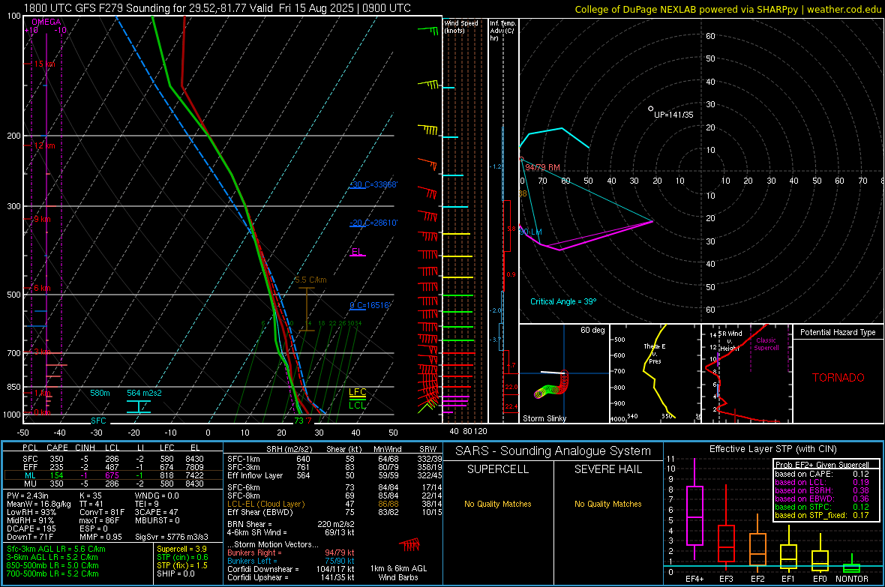885x587 pixels.
Task: Select the '-30 C=33868'' temperature level label
Action: click(x=373, y=184)
